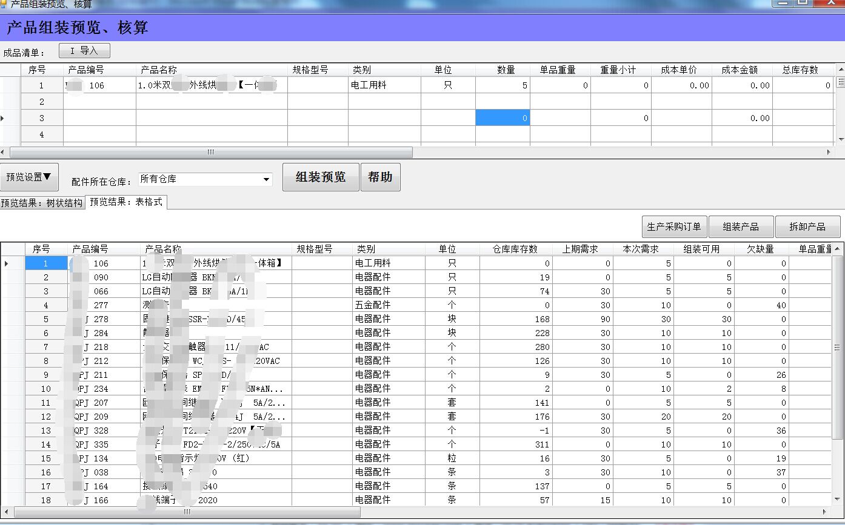
Task: Click the 仓库库存数 column header
Action: pos(516,249)
